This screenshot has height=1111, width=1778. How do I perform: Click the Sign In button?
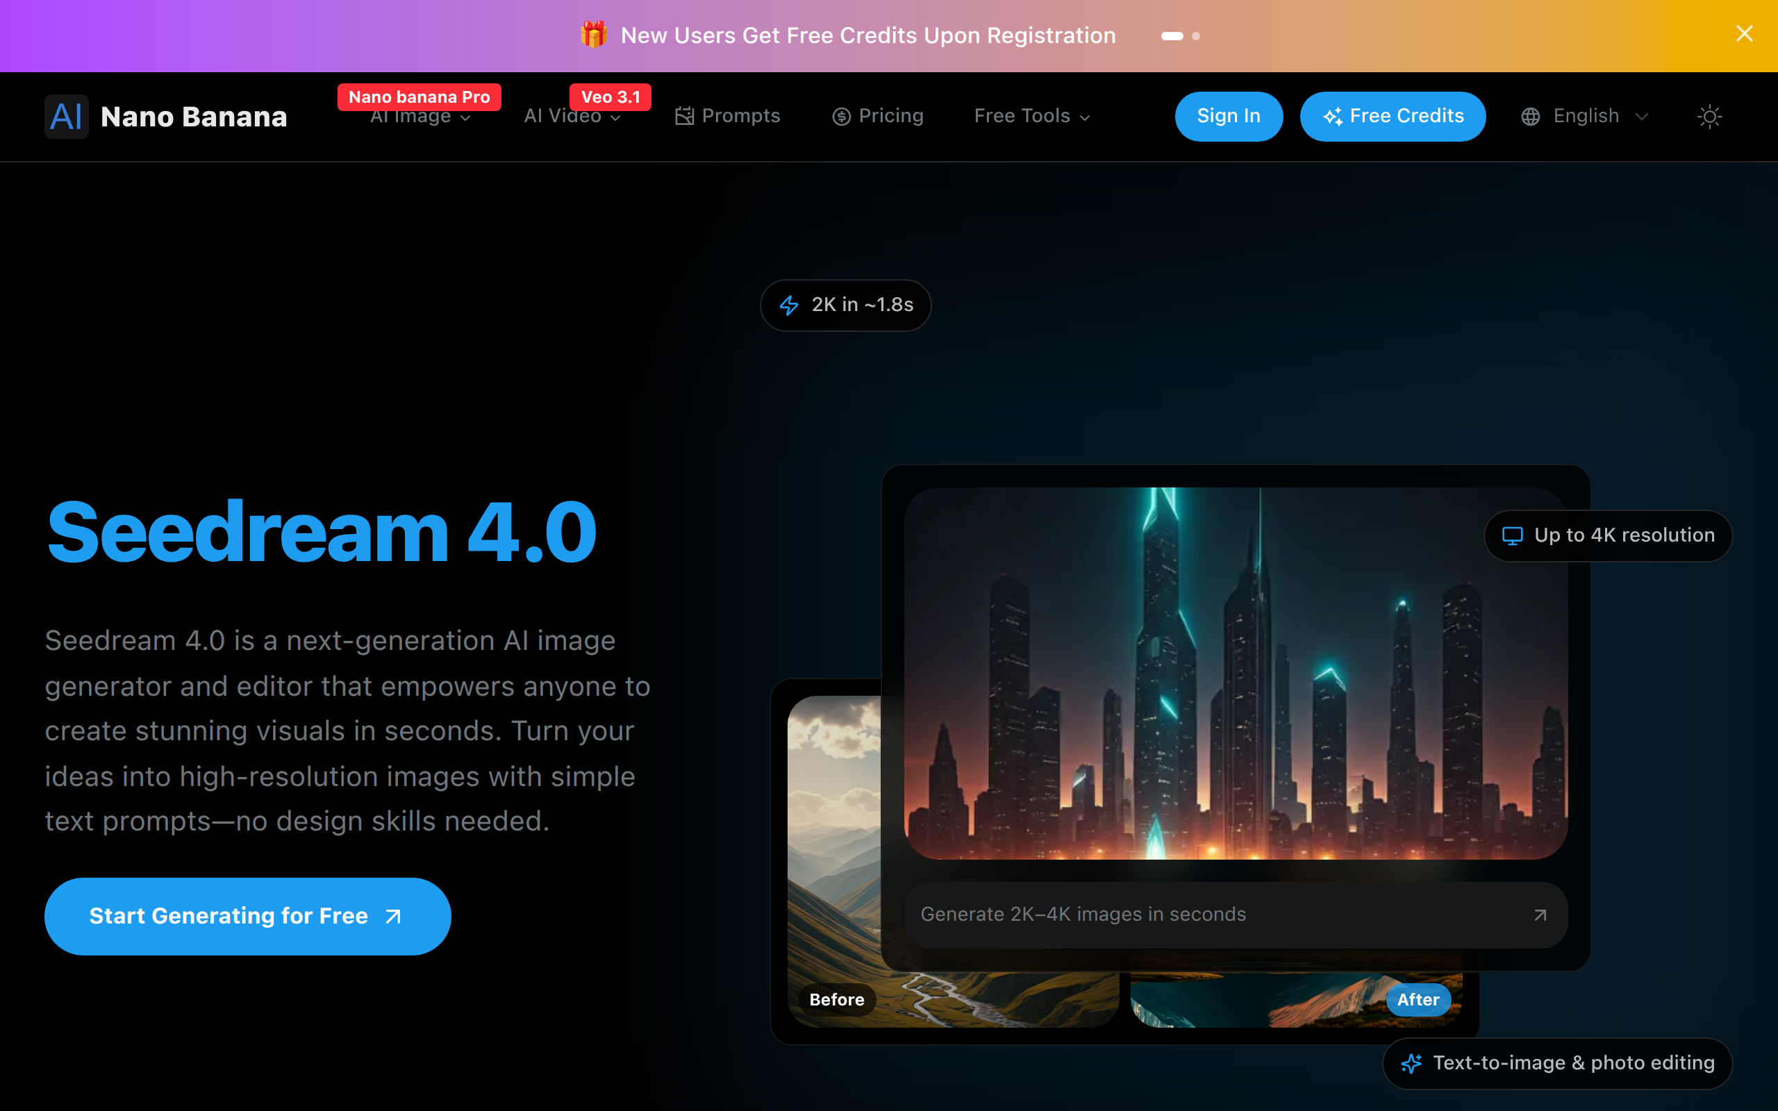pyautogui.click(x=1229, y=116)
